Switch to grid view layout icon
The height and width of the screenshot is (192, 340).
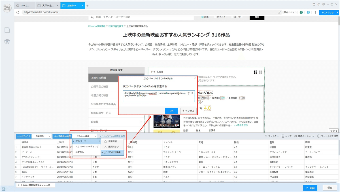(x=260, y=72)
